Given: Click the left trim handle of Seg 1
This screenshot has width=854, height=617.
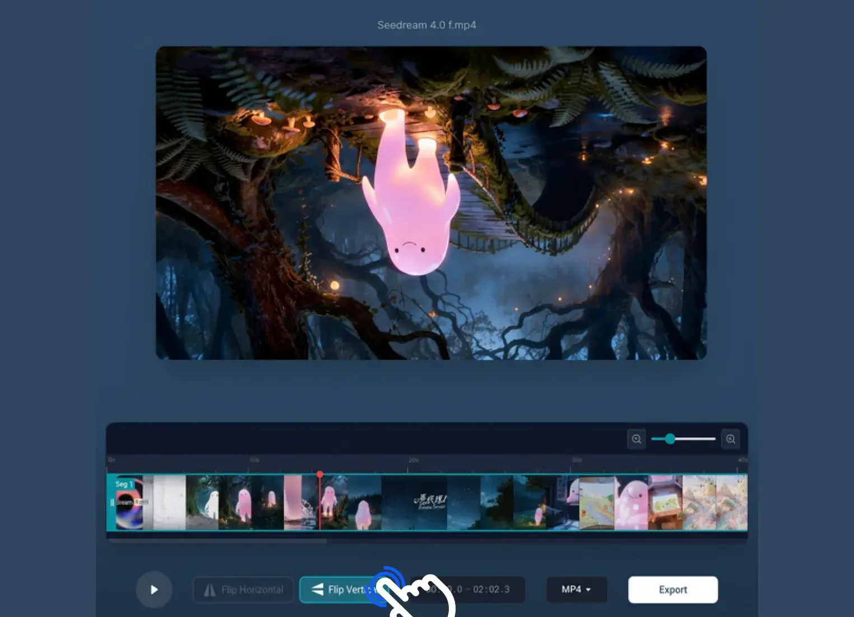Looking at the screenshot, I should [x=112, y=502].
